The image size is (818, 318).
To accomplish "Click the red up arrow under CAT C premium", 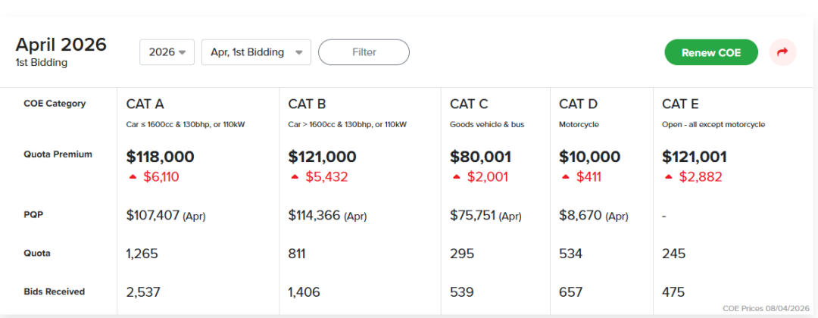I will (457, 176).
